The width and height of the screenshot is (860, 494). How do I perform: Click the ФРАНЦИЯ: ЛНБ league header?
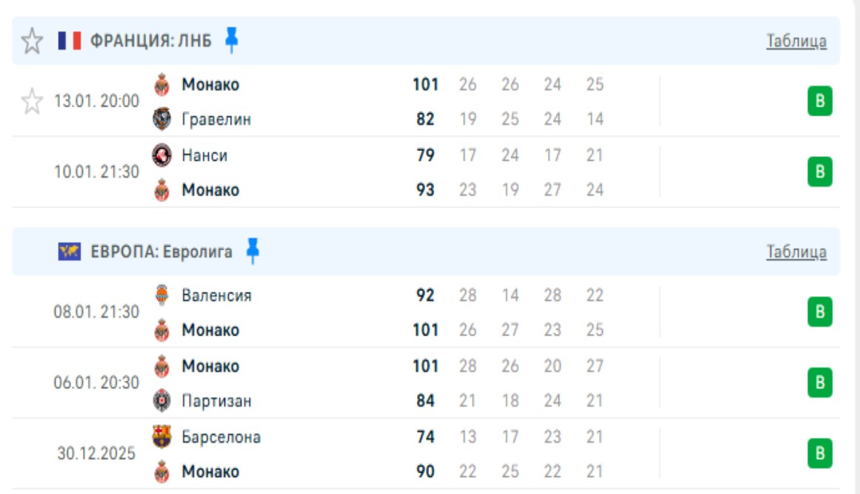tap(150, 41)
